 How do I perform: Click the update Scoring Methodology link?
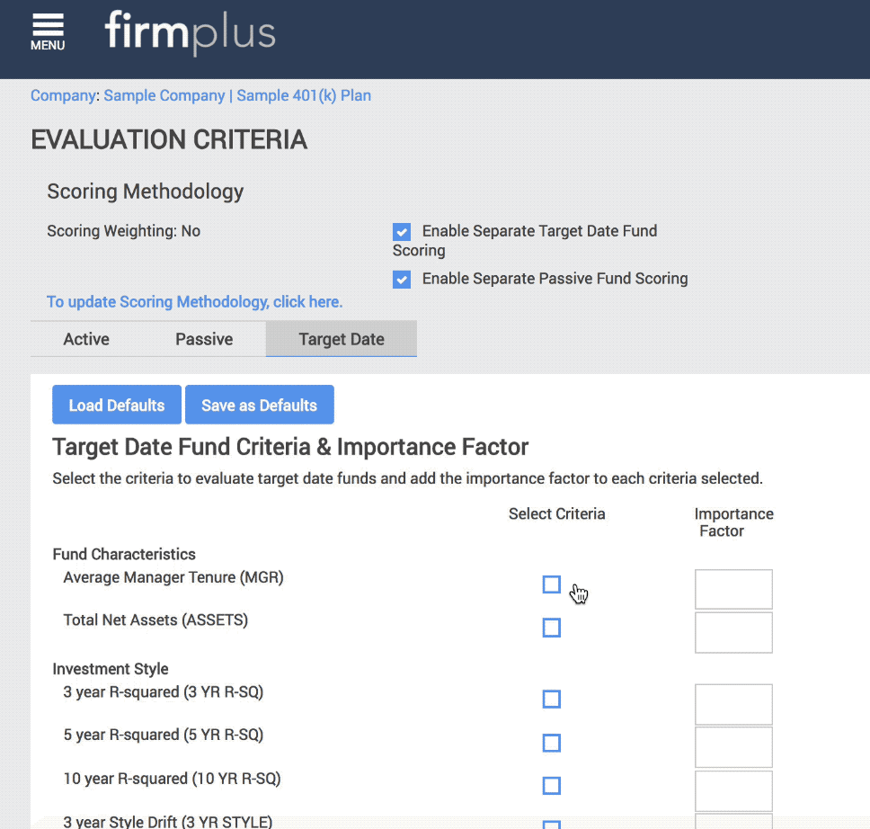click(x=195, y=302)
